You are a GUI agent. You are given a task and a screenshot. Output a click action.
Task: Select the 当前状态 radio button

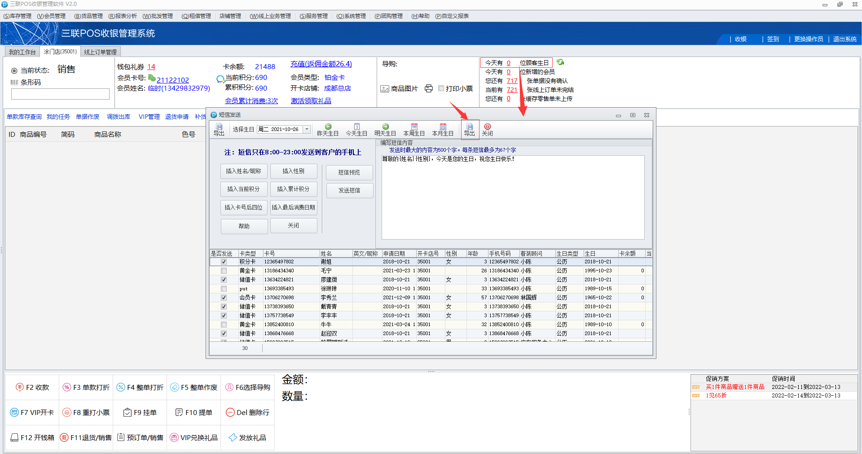pos(14,70)
